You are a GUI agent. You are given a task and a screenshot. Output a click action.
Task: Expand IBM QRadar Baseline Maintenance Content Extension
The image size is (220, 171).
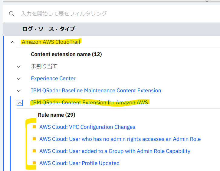pos(19,90)
